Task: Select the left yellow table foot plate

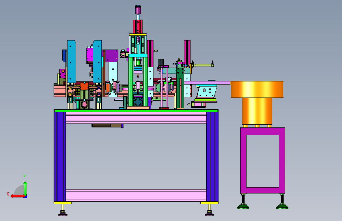Action: [x=63, y=203]
